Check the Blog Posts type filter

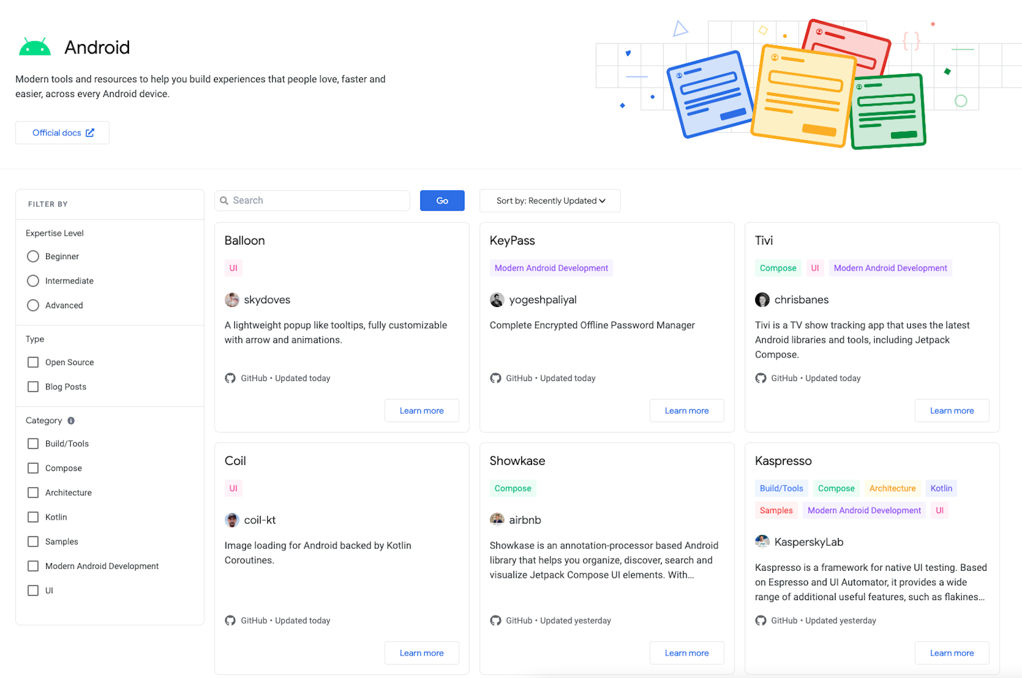click(33, 387)
